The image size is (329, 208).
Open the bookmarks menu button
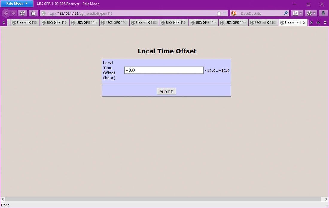[x=298, y=13]
